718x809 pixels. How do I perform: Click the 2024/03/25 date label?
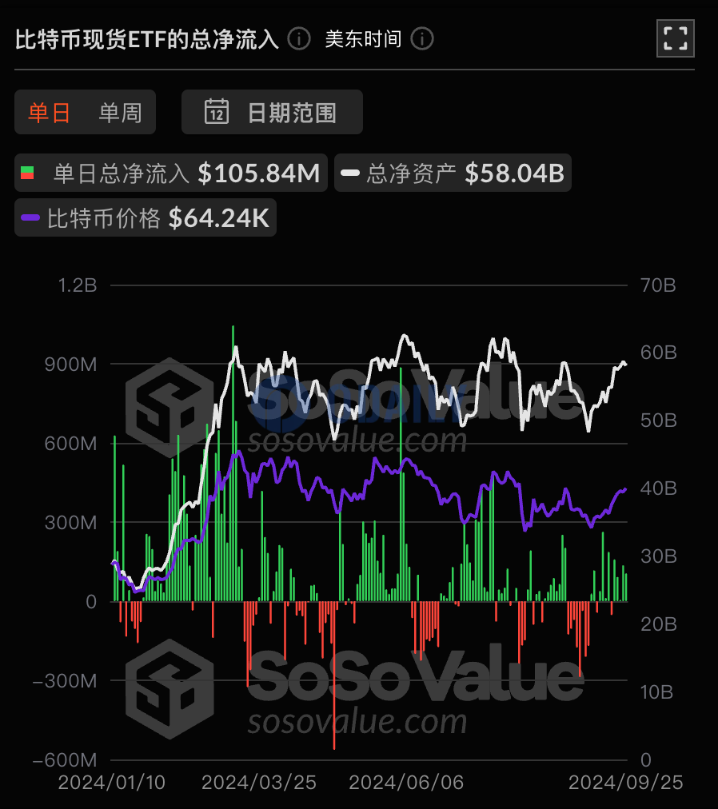(x=258, y=783)
